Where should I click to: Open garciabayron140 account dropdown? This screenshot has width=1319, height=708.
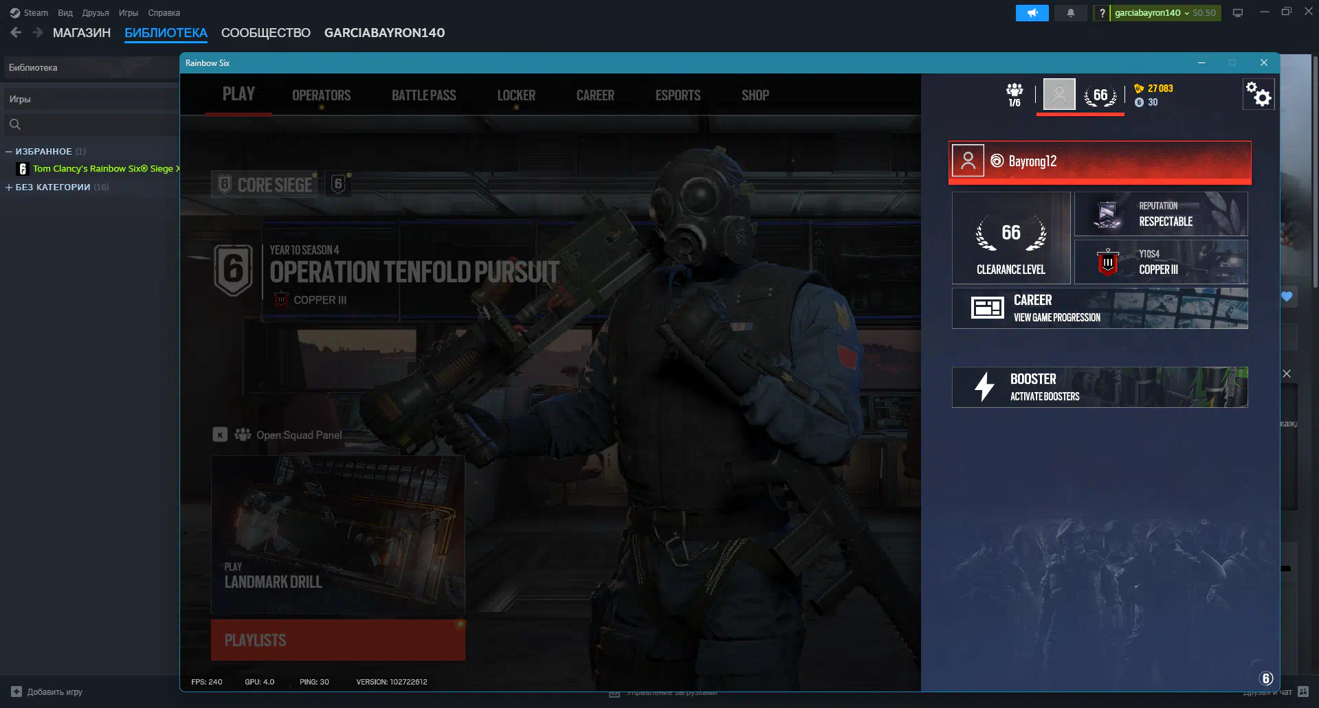1151,13
